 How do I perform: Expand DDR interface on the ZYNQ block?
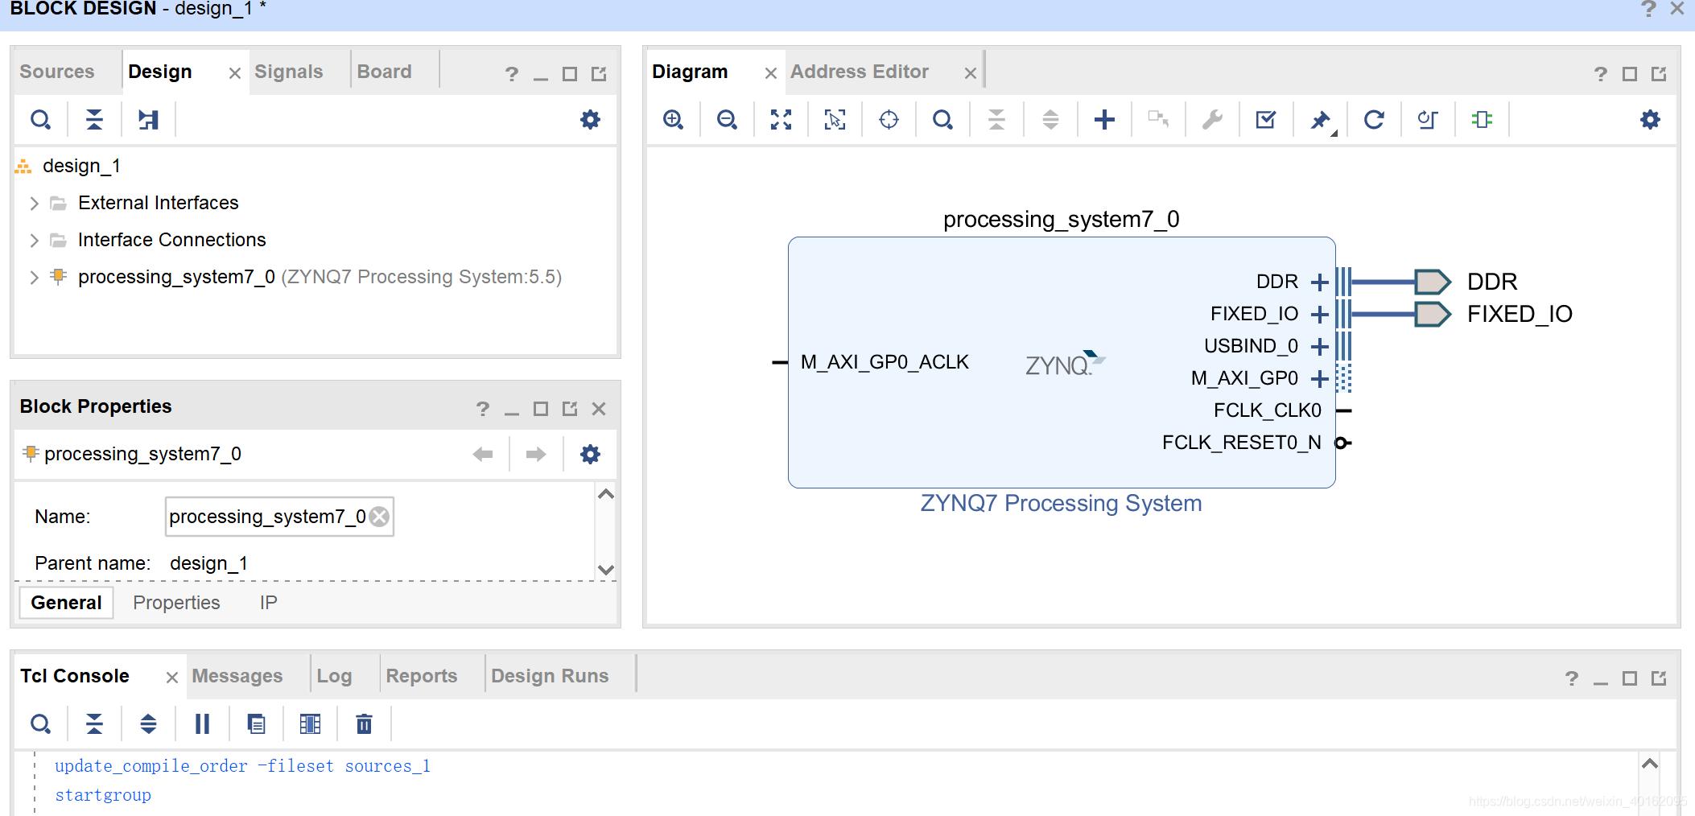1319,282
